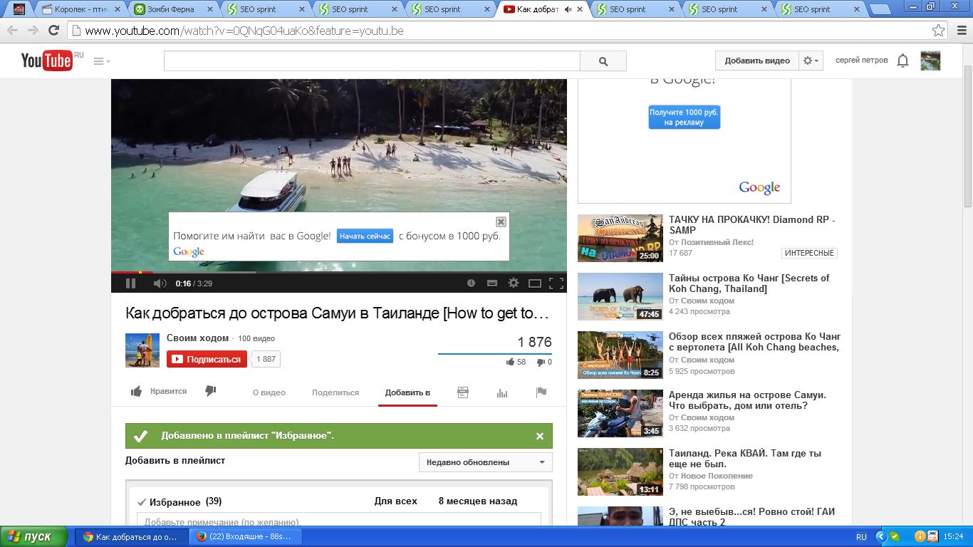Close the Google ad overlay on video
This screenshot has width=973, height=547.
[x=501, y=222]
